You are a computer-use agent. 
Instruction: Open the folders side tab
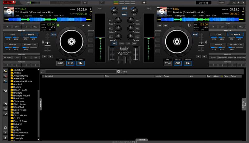point(40,104)
